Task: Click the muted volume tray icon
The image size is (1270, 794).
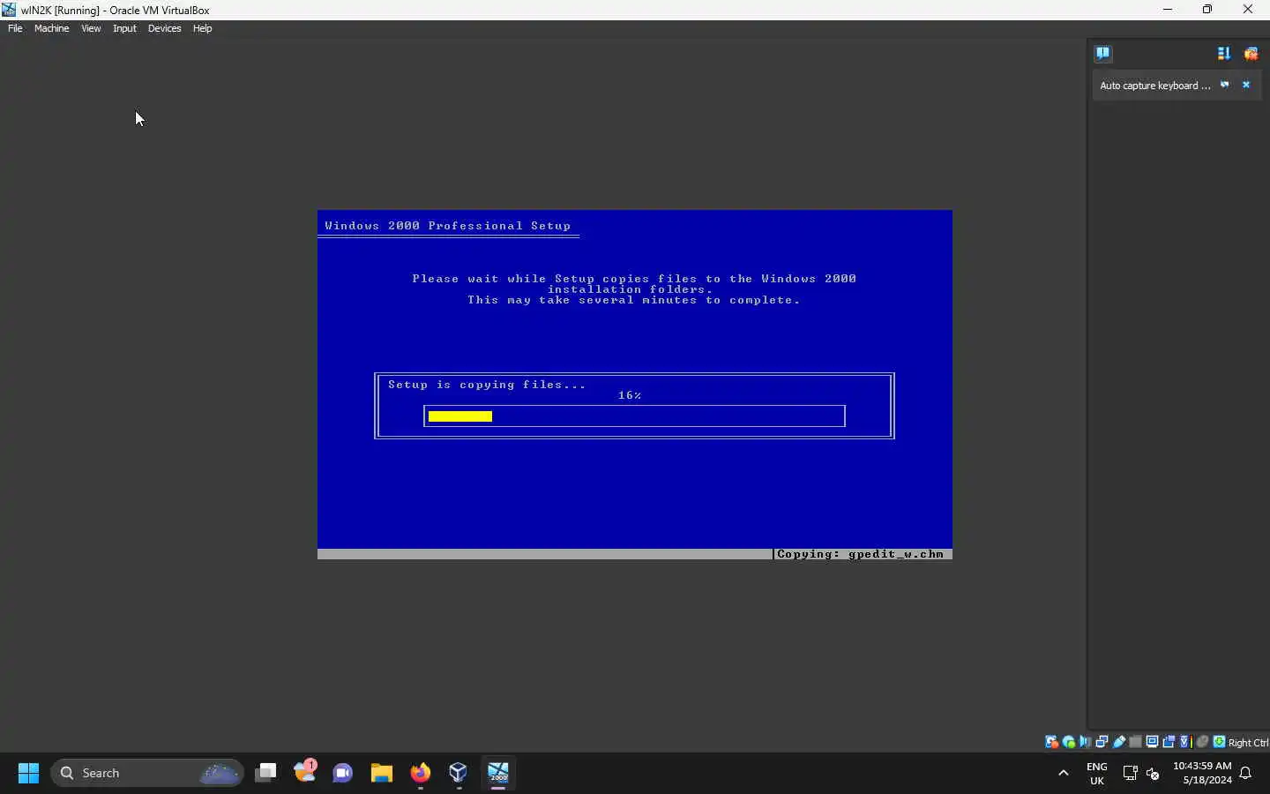Action: [1153, 773]
